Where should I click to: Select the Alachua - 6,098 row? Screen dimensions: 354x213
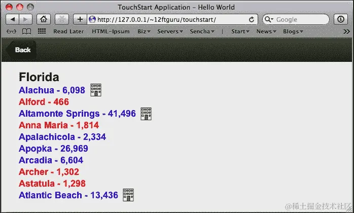pyautogui.click(x=52, y=90)
